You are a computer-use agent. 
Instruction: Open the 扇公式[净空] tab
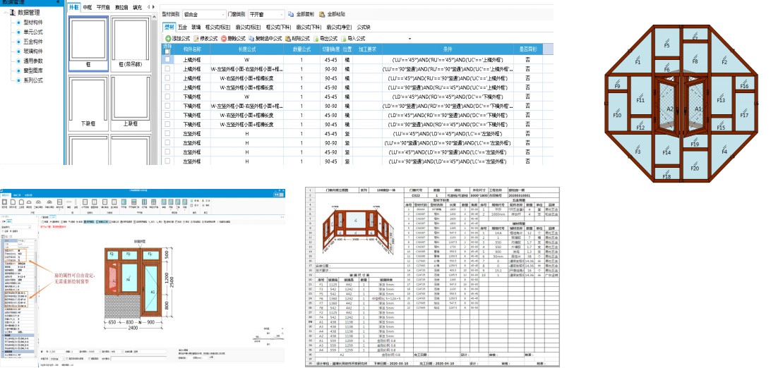click(x=339, y=27)
